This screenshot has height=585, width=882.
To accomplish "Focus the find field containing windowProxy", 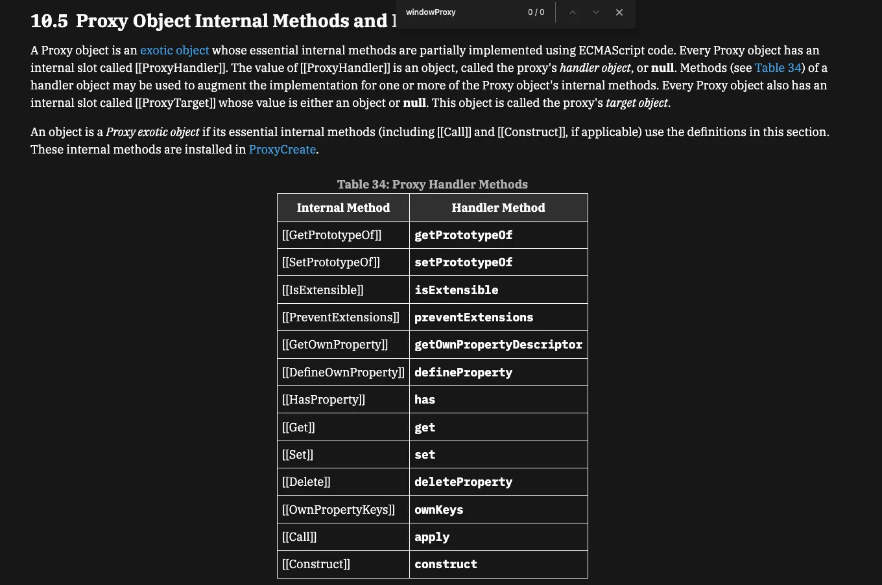I will [x=460, y=12].
